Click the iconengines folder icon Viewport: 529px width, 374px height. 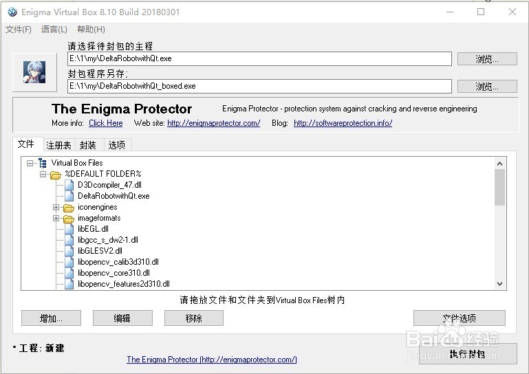69,208
